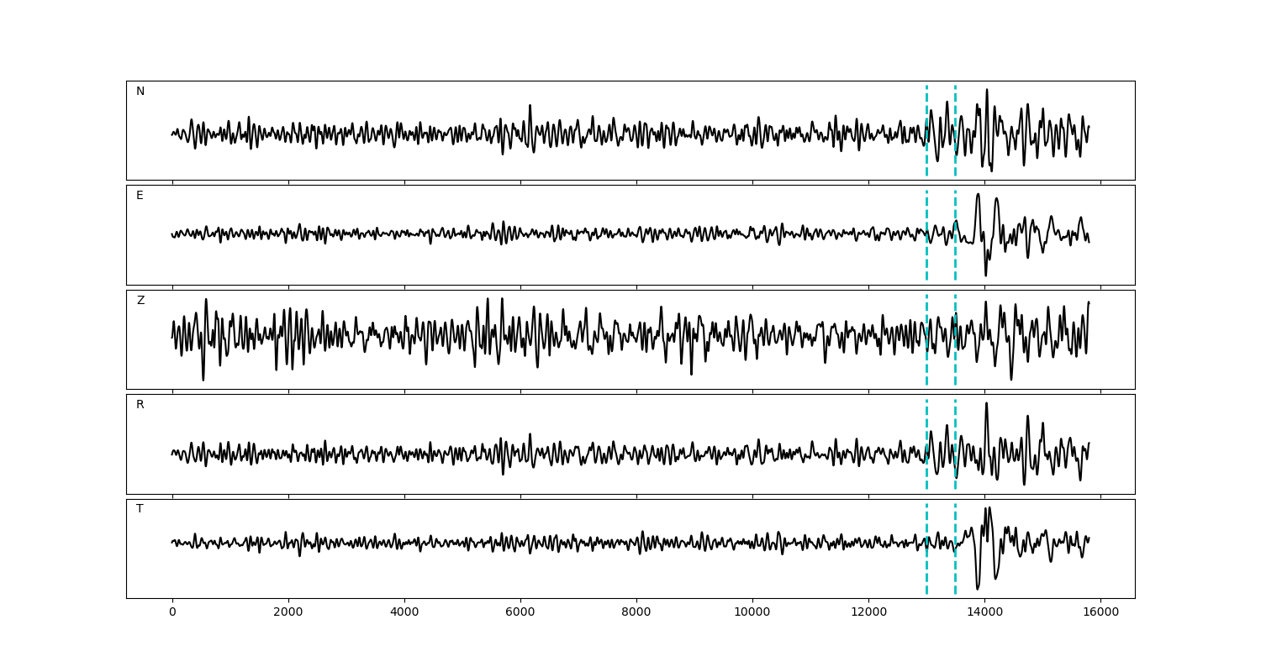This screenshot has width=1261, height=672.
Task: Select the R panel label
Action: point(140,405)
